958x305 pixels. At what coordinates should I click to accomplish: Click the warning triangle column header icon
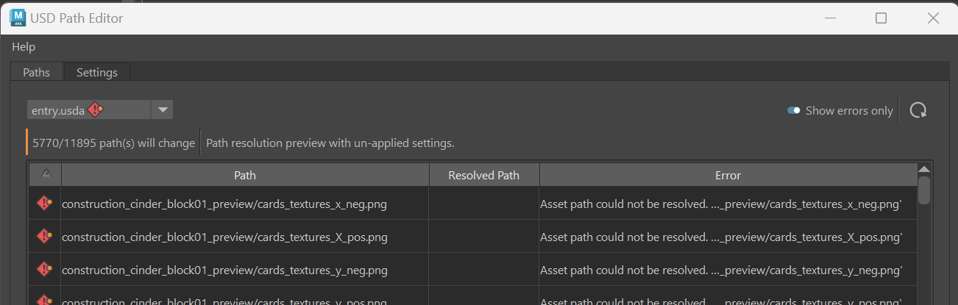point(46,174)
